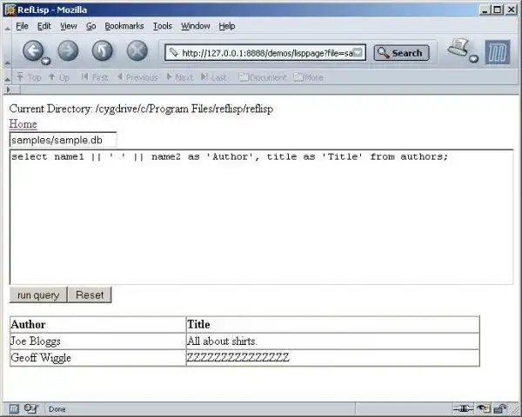Open the More toolbar dropdown
The image size is (522, 417).
coord(308,77)
